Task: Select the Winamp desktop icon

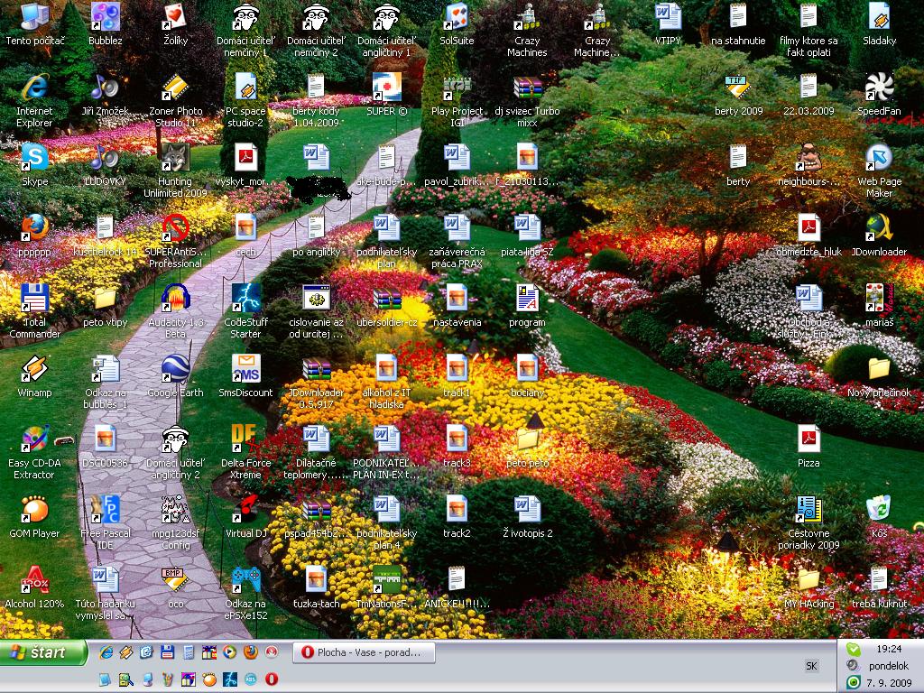Action: pyautogui.click(x=34, y=368)
